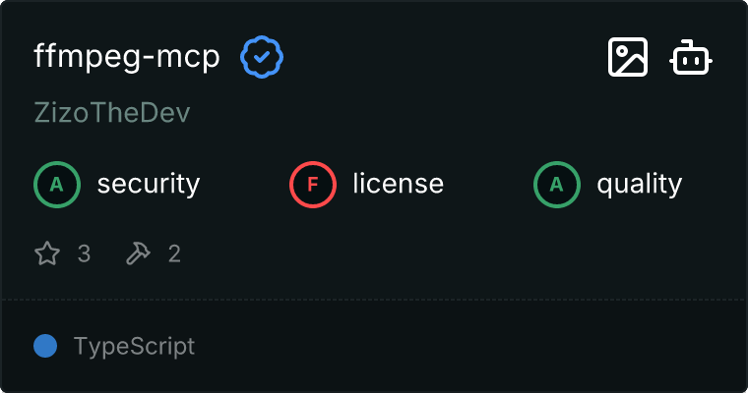Screen dimensions: 748x393
Task: Click the quality label text
Action: pos(639,184)
